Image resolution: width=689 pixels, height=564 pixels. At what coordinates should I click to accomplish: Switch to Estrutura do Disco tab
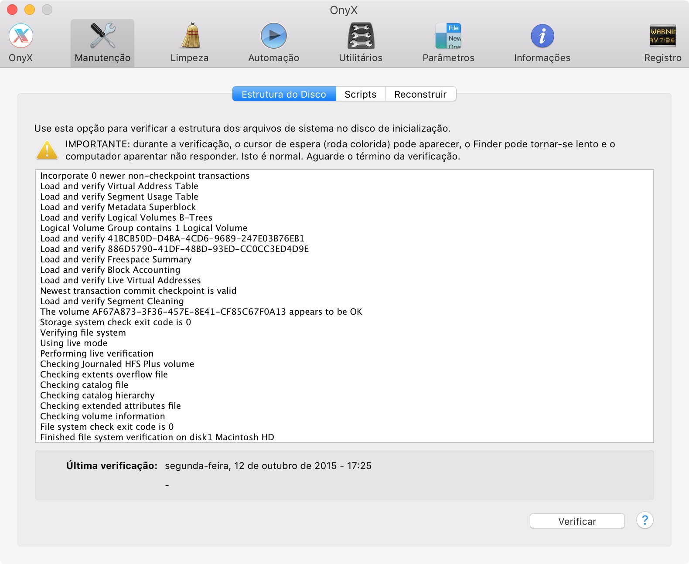(284, 94)
